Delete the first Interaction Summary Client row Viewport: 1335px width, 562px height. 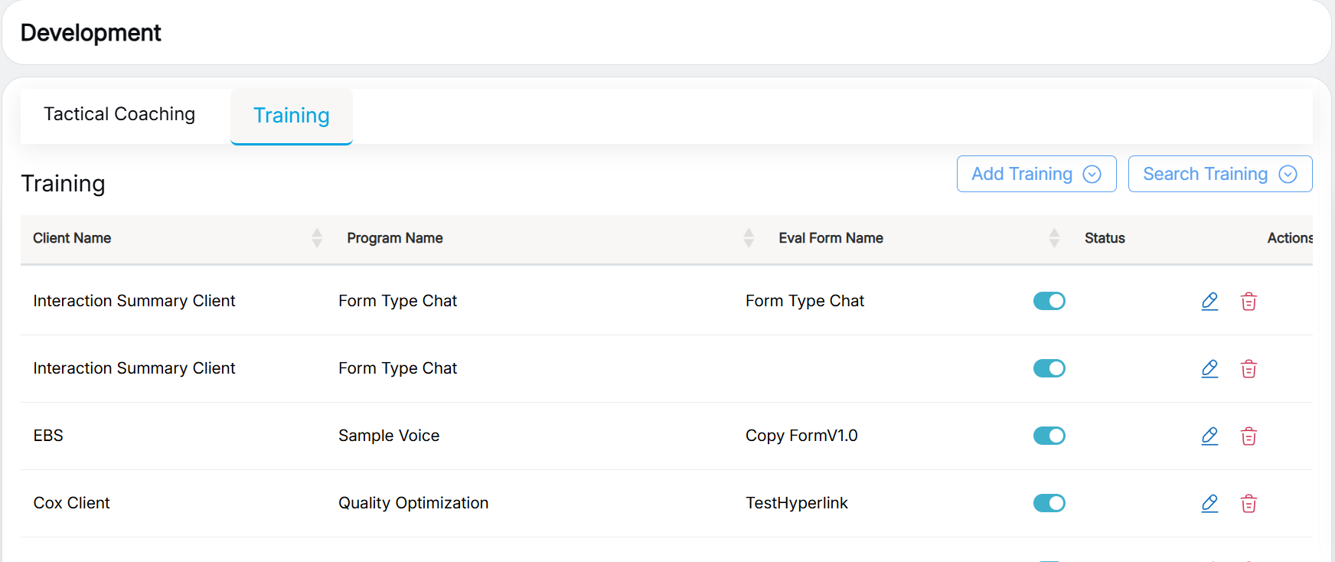(x=1249, y=301)
